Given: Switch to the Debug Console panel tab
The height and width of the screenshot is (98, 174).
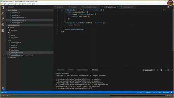Looking at the screenshot, I should click(82, 70).
